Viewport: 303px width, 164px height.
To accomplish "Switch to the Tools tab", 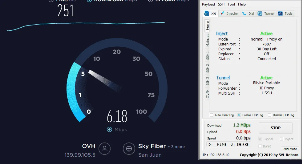I will point(286,14).
